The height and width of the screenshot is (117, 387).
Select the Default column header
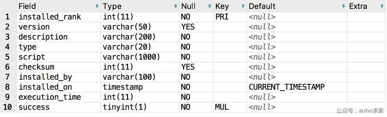297,6
